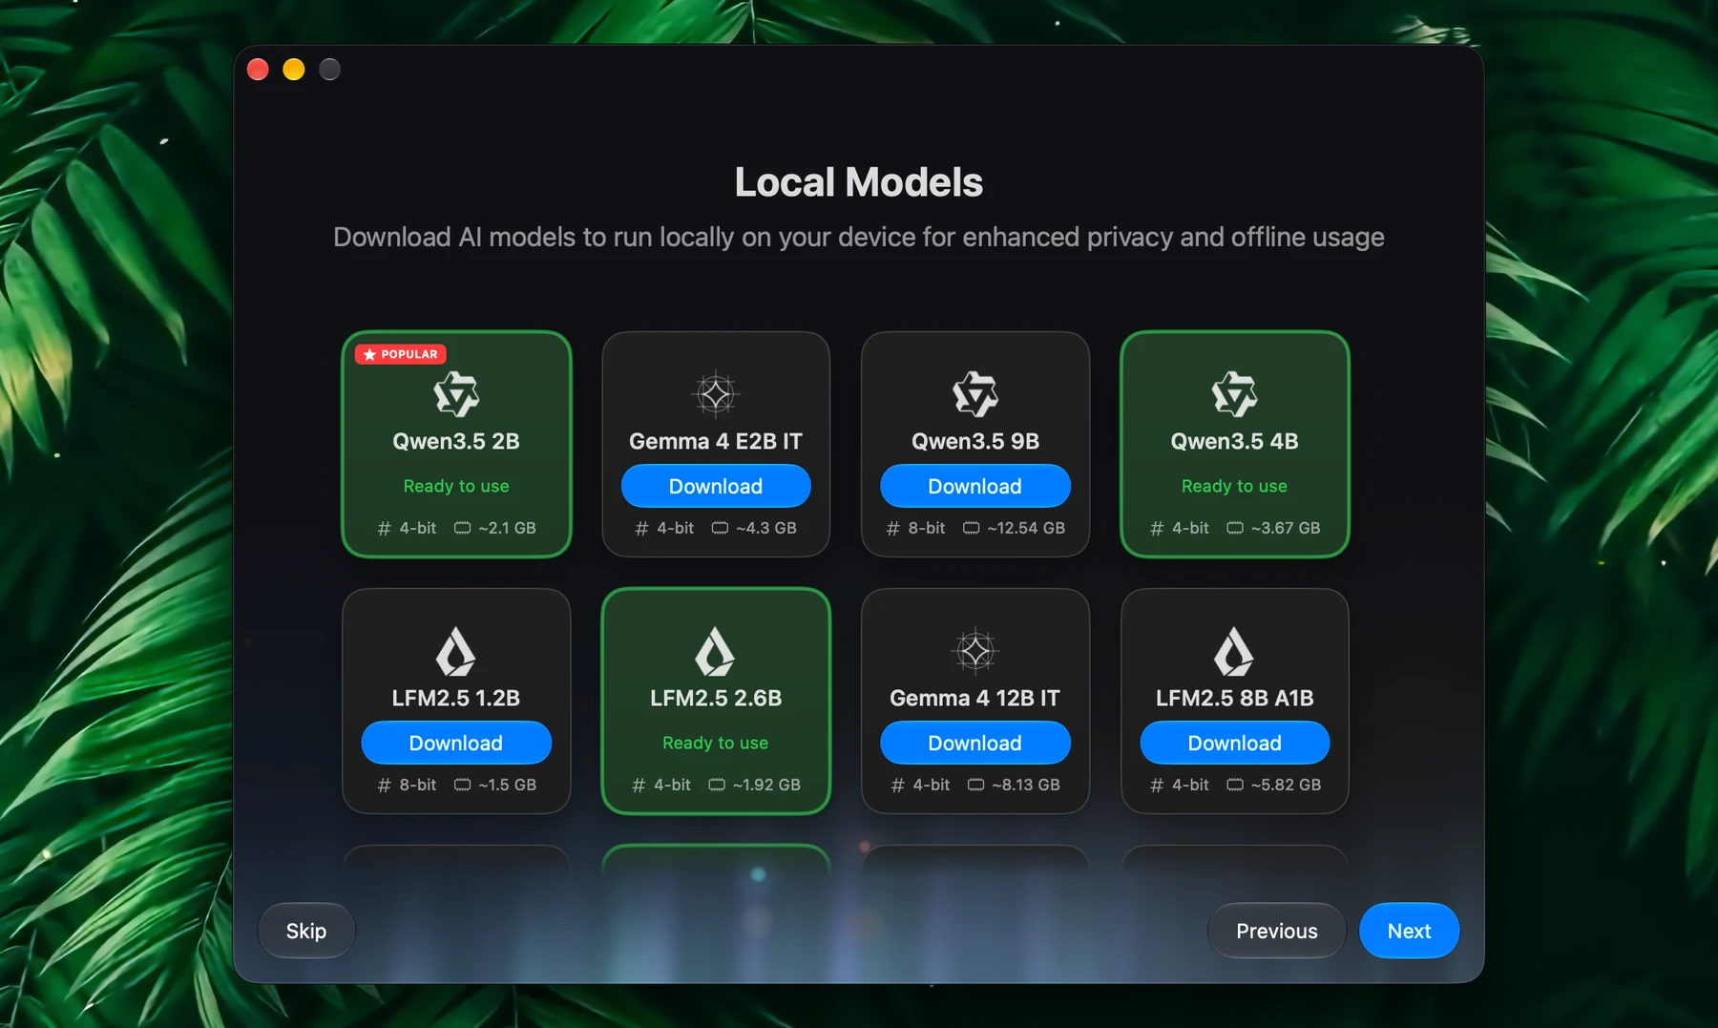Click the ~2.1 GB size value
This screenshot has width=1718, height=1028.
(x=508, y=528)
